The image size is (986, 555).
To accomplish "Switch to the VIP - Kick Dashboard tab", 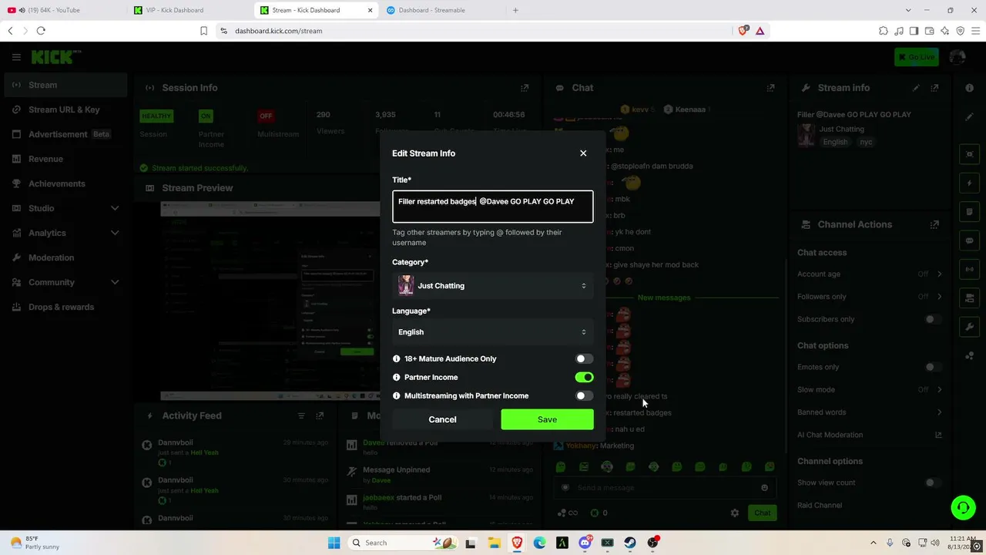I will tap(189, 10).
